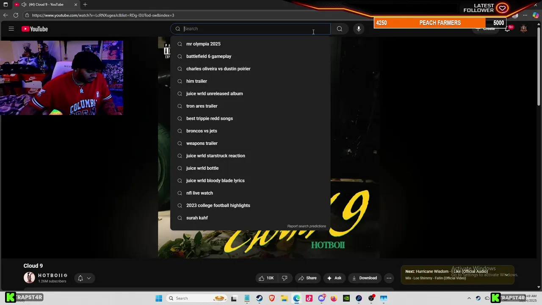Open Discord from the taskbar
The width and height of the screenshot is (542, 305).
point(322,298)
